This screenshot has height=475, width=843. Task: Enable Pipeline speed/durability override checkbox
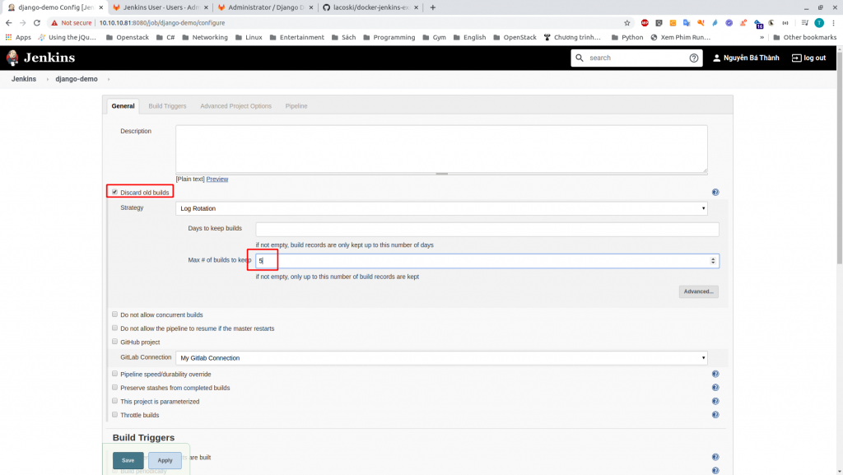(114, 374)
